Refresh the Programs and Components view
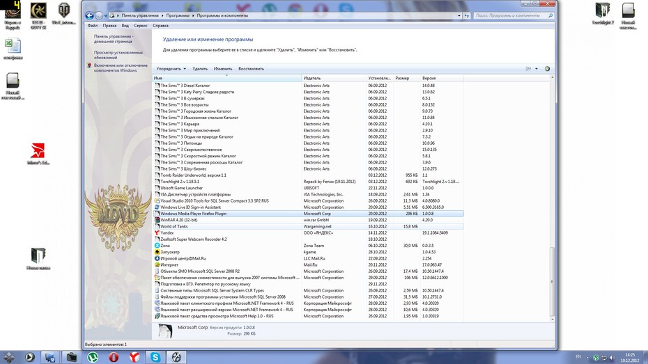Image resolution: width=648 pixels, height=364 pixels. coord(467,16)
